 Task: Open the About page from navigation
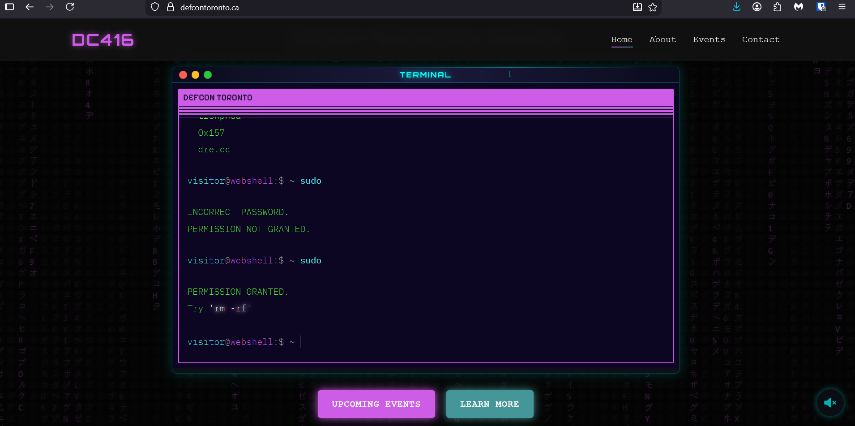point(663,39)
